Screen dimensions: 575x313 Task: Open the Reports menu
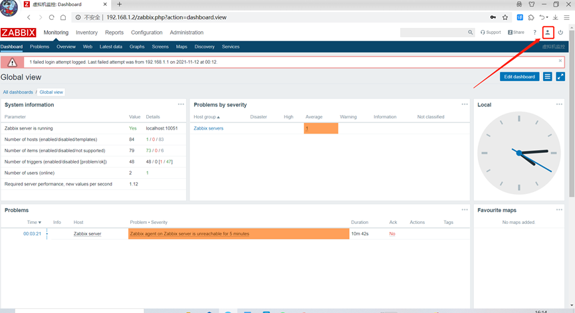(114, 33)
